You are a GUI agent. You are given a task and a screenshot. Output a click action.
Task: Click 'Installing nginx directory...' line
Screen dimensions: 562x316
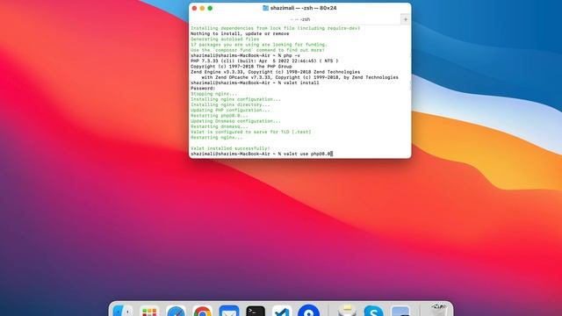(x=230, y=104)
